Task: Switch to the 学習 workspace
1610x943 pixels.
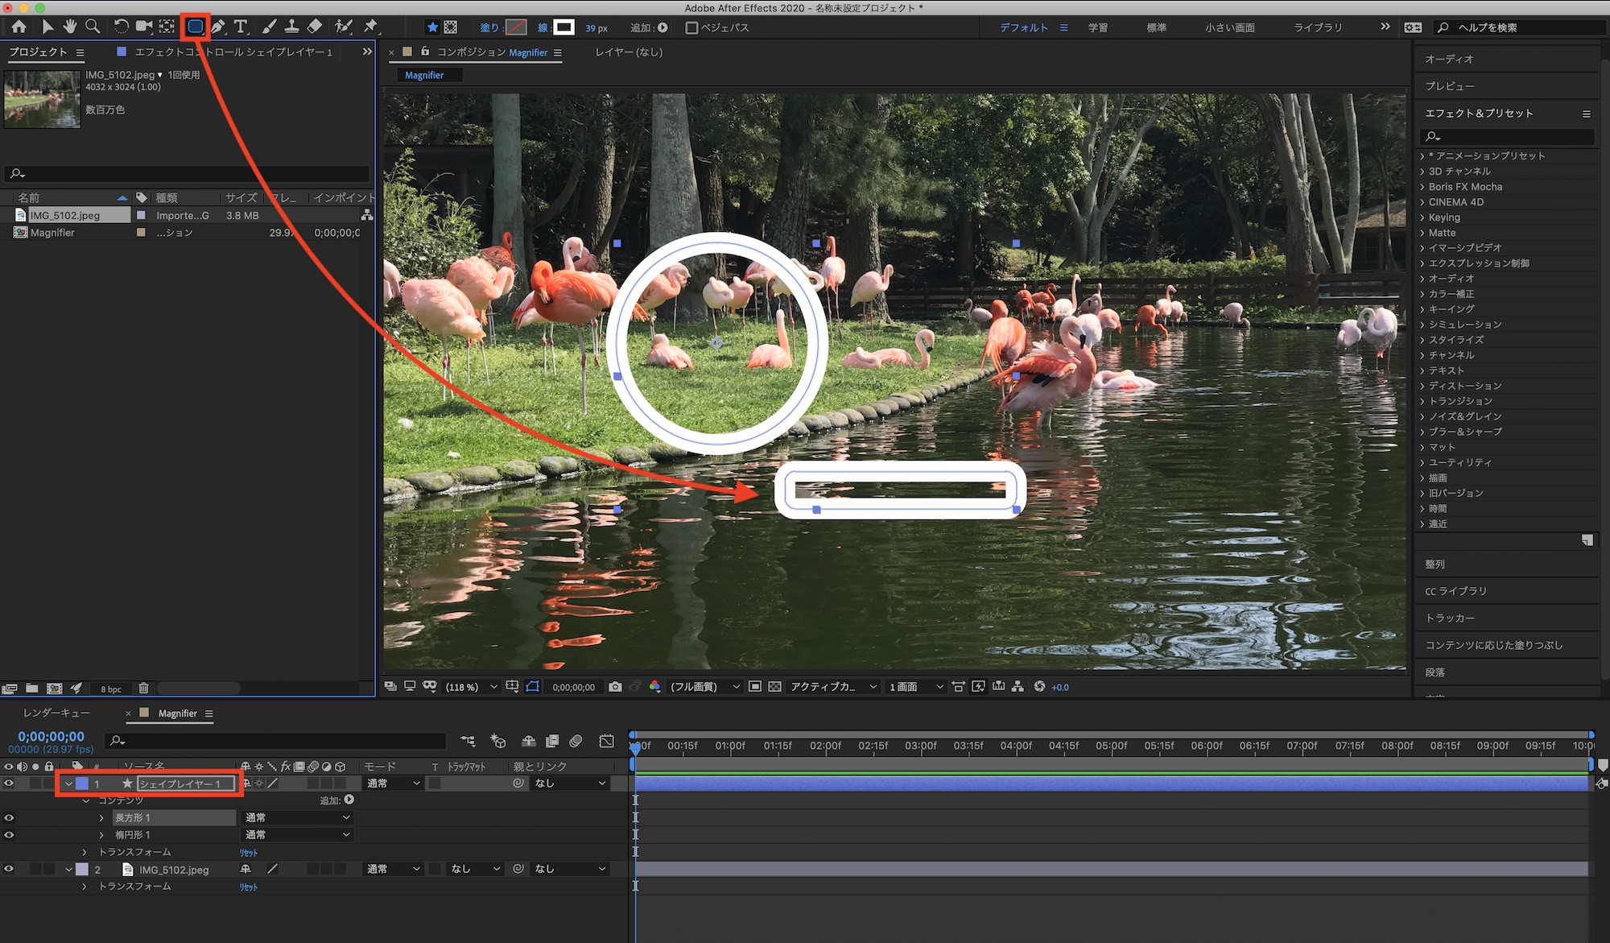Action: [1097, 27]
